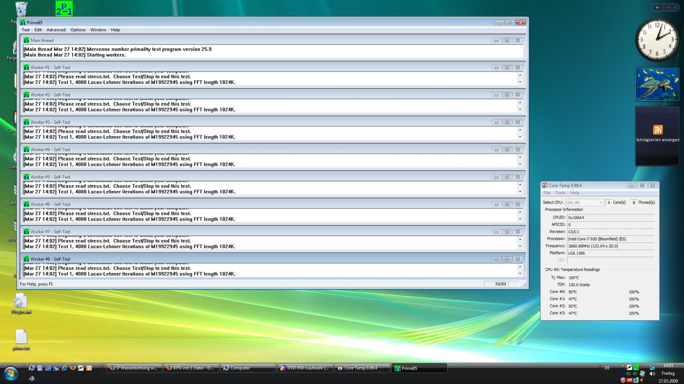Screen dimensions: 684x384
Task: Click the analog clock gadget
Action: click(x=657, y=40)
